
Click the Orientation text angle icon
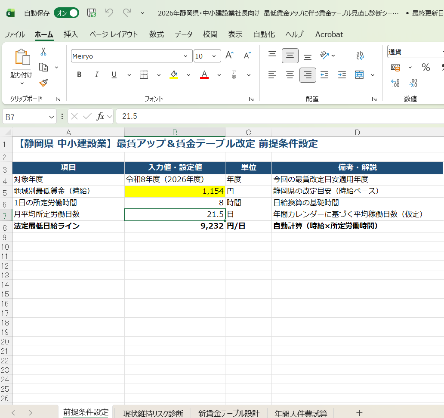[x=324, y=55]
